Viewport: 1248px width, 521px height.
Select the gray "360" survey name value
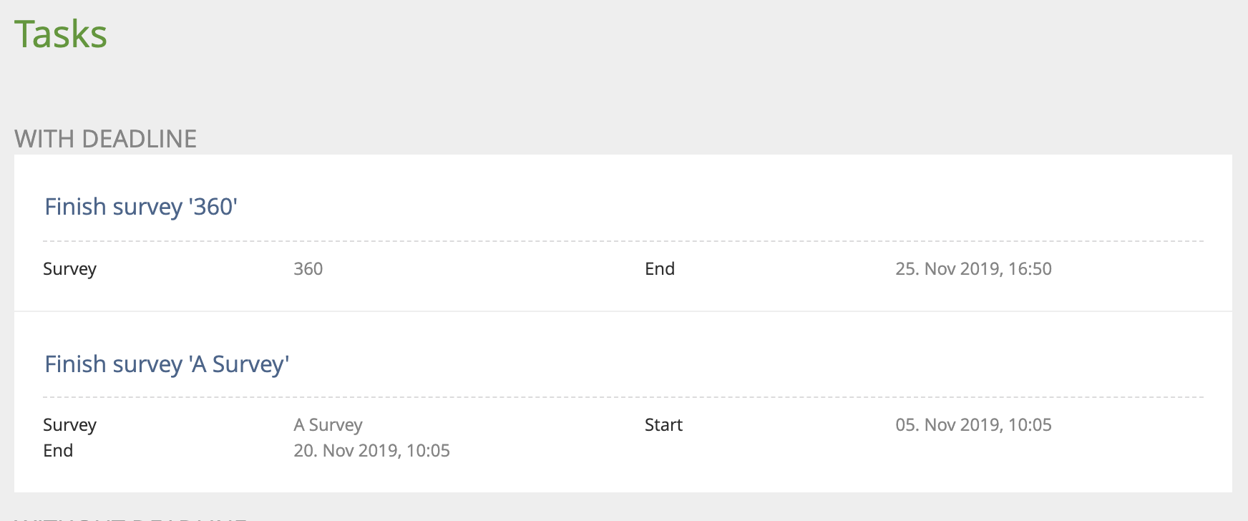[x=308, y=269]
